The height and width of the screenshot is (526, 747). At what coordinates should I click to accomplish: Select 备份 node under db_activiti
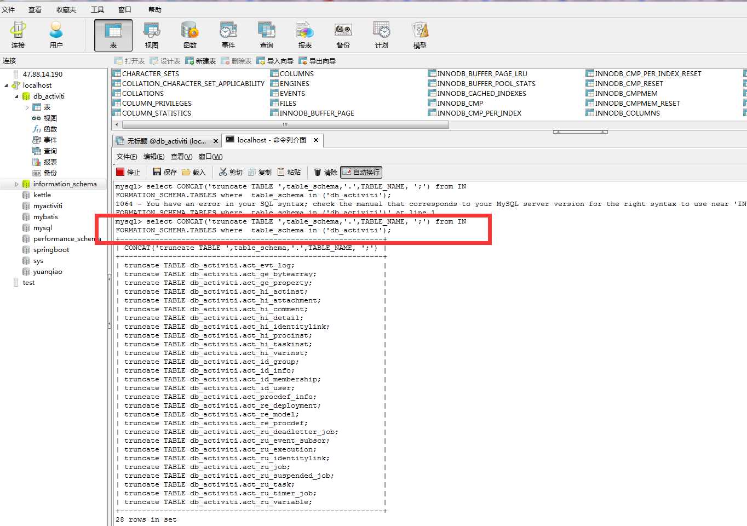coord(50,173)
